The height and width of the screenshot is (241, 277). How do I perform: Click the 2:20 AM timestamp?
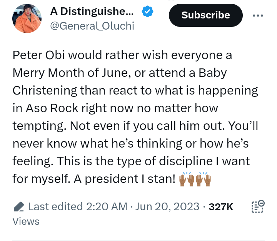coord(105,207)
